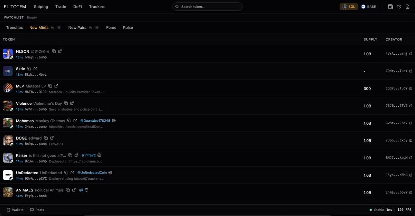Copy the ANIMALS token address

[x=68, y=190]
